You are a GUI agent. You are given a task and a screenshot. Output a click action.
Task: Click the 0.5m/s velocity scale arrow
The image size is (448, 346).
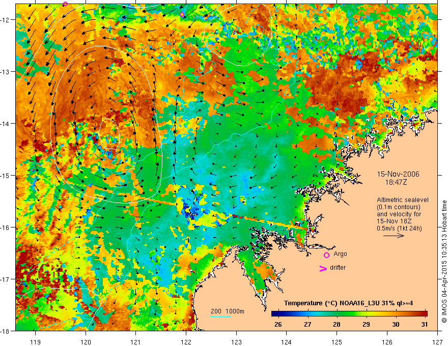(394, 236)
